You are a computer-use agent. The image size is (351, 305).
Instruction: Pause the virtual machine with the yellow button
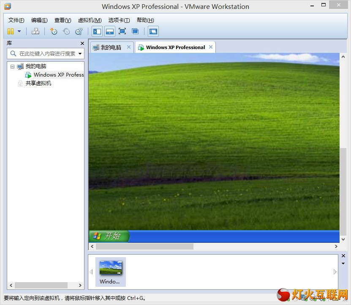pyautogui.click(x=11, y=31)
